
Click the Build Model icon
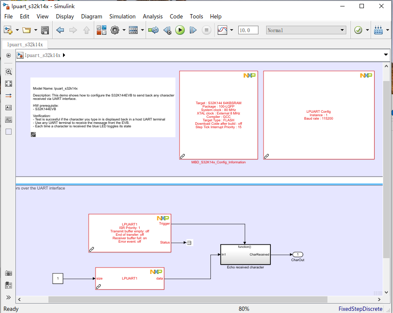378,30
